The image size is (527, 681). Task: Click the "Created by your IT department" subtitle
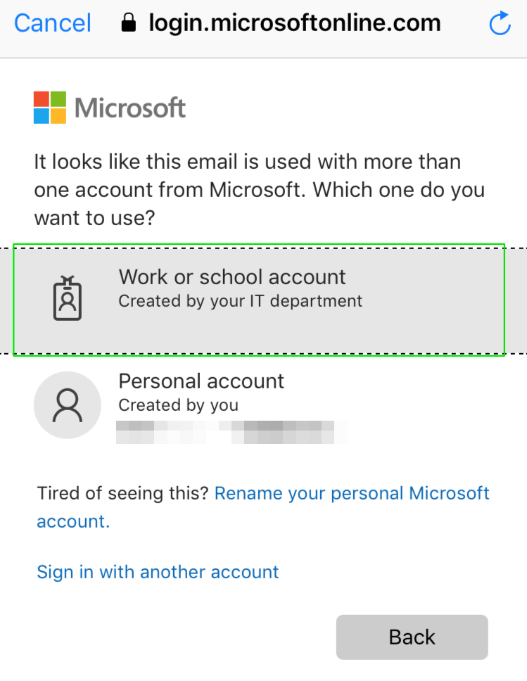240,302
